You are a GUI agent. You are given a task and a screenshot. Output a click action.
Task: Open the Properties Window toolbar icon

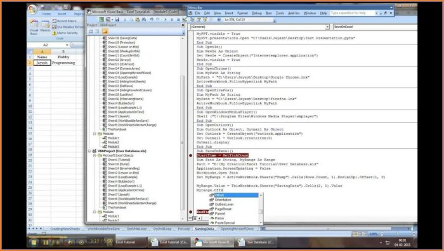[x=199, y=19]
